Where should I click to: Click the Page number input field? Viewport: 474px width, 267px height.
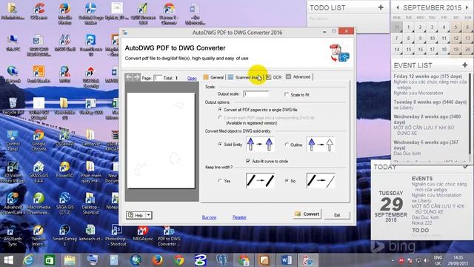coord(158,78)
